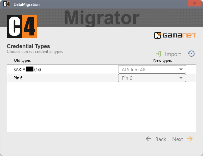Go back with the Back button

pos(160,139)
